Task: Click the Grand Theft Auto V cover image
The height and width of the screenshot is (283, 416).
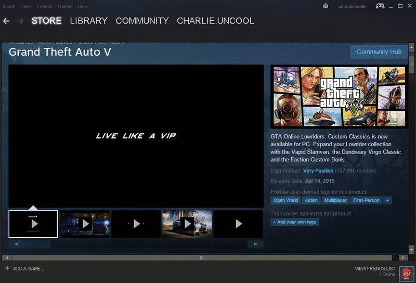Action: tap(340, 97)
